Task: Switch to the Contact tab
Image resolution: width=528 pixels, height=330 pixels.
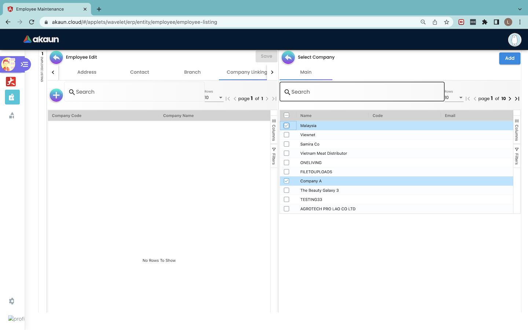Action: [x=139, y=72]
